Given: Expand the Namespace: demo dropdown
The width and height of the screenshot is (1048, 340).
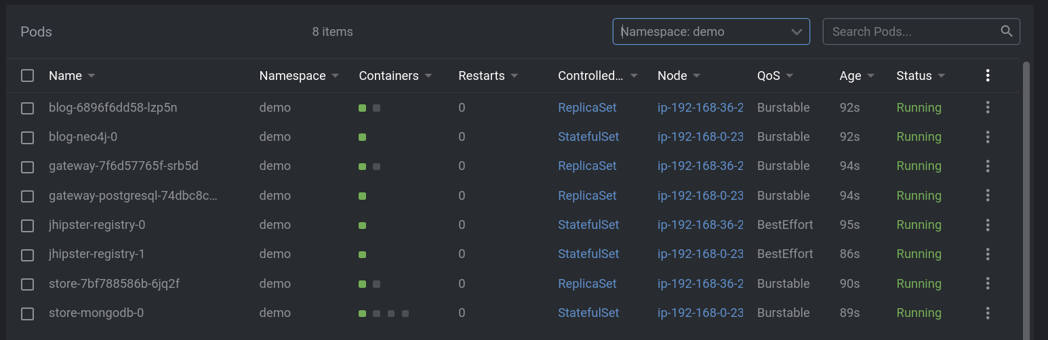Looking at the screenshot, I should 797,32.
